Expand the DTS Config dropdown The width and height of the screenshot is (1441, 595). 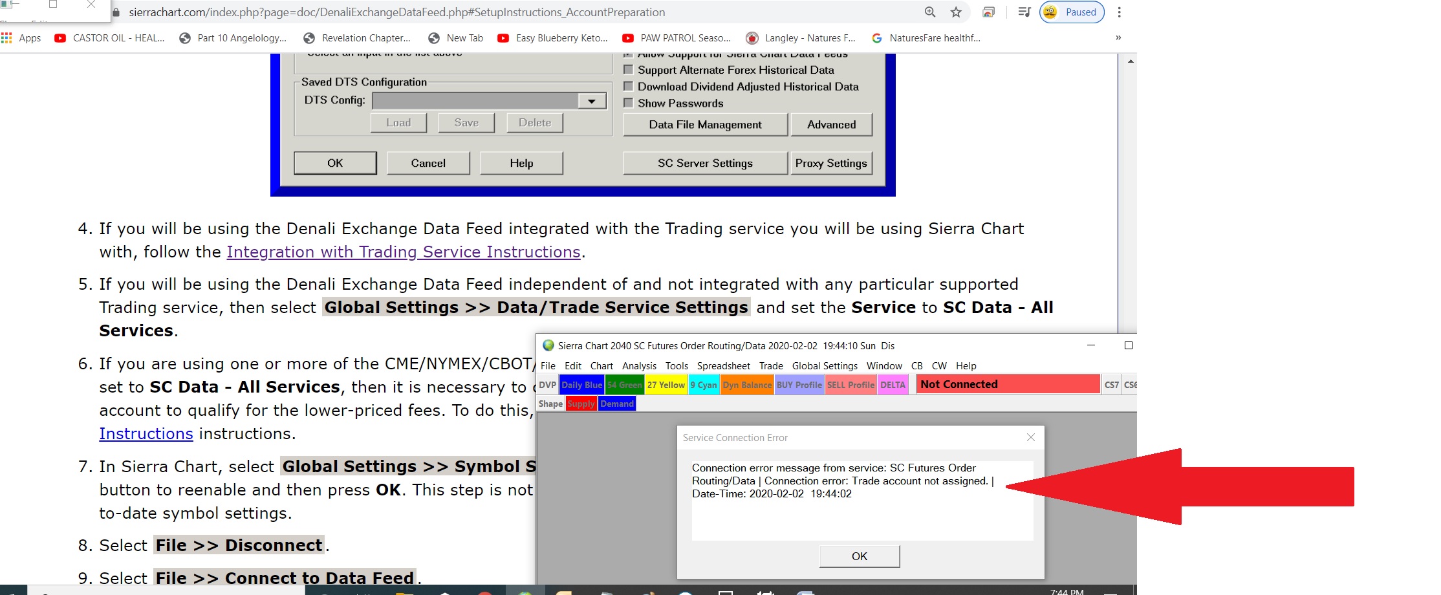pyautogui.click(x=591, y=101)
